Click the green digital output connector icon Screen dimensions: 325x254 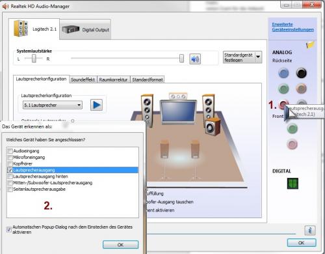click(x=292, y=184)
